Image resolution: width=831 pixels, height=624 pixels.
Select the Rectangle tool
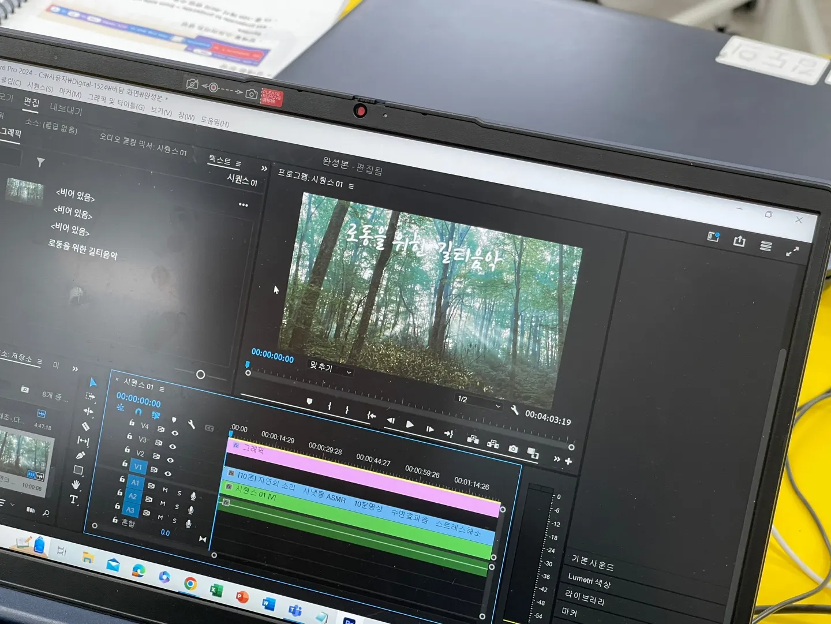pos(78,470)
